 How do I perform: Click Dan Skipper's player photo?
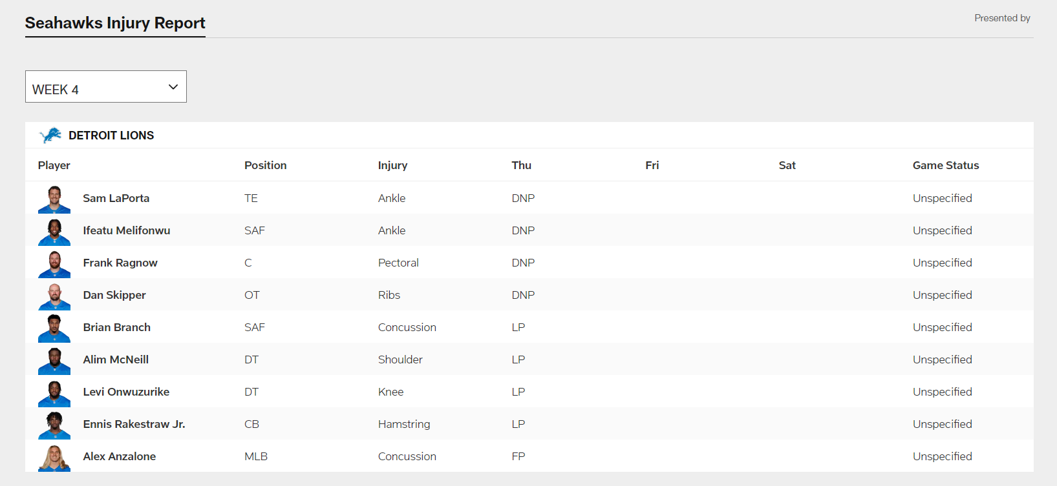coord(54,296)
